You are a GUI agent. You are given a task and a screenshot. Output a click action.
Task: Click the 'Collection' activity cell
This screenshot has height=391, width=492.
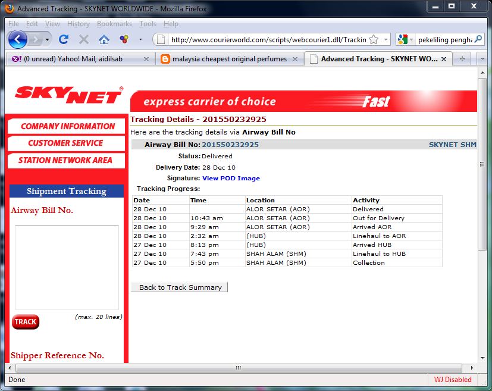tap(397, 262)
